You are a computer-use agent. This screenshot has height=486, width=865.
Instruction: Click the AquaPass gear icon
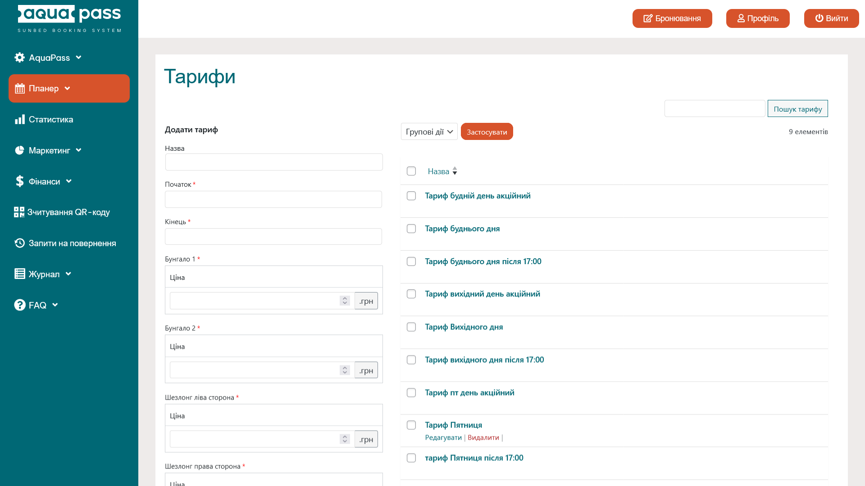19,58
